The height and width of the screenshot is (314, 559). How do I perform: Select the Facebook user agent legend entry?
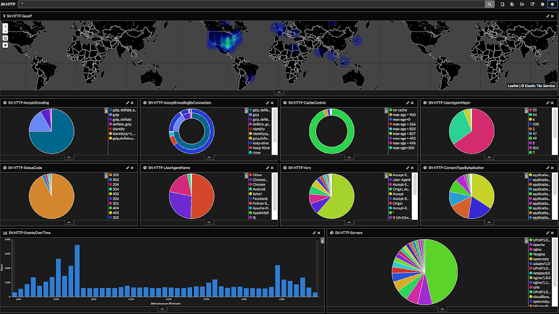coord(258,199)
